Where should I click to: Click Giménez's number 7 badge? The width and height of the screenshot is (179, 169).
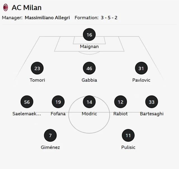tap(50, 135)
